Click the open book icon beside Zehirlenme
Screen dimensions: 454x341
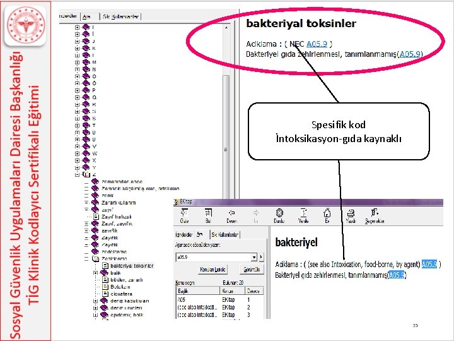(95, 259)
